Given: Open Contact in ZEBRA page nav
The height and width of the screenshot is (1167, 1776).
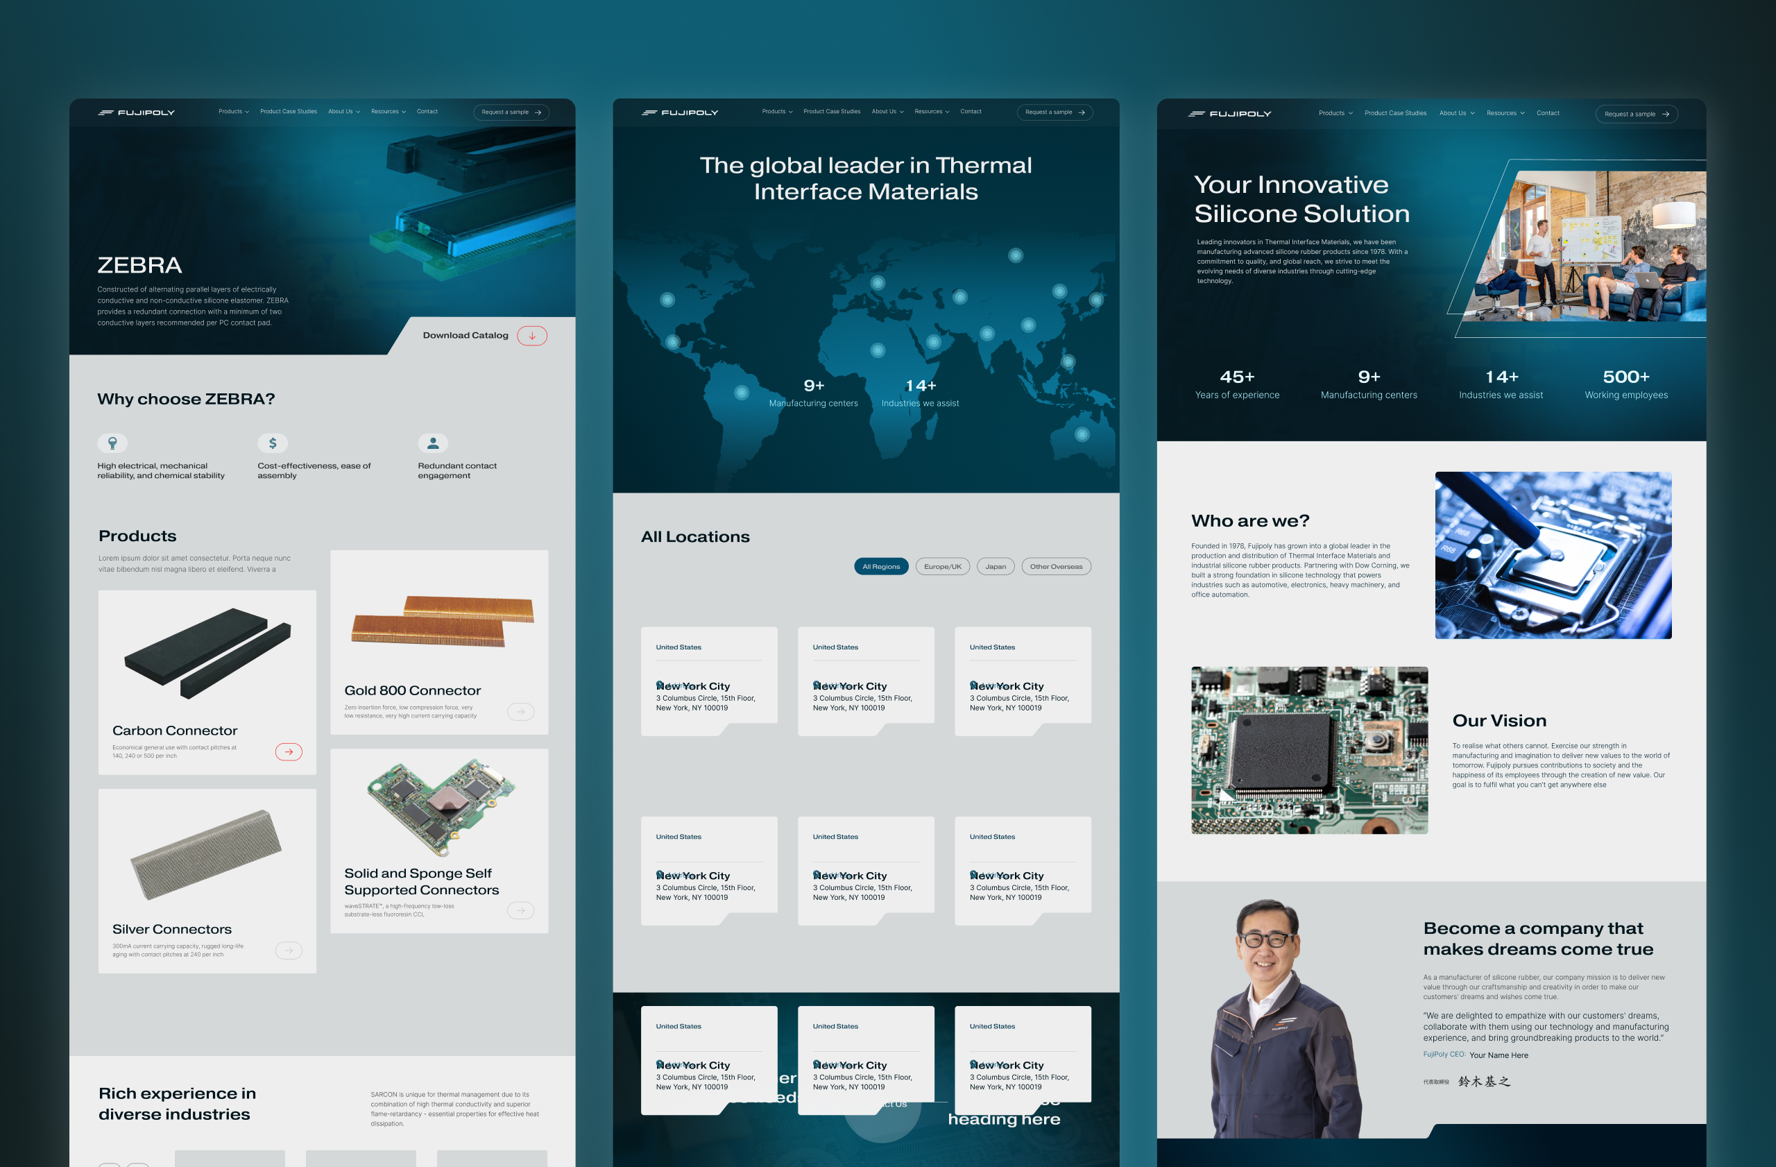Looking at the screenshot, I should coord(427,111).
